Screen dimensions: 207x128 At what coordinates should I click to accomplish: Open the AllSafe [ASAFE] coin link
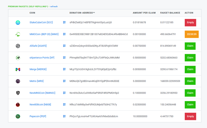[38, 46]
